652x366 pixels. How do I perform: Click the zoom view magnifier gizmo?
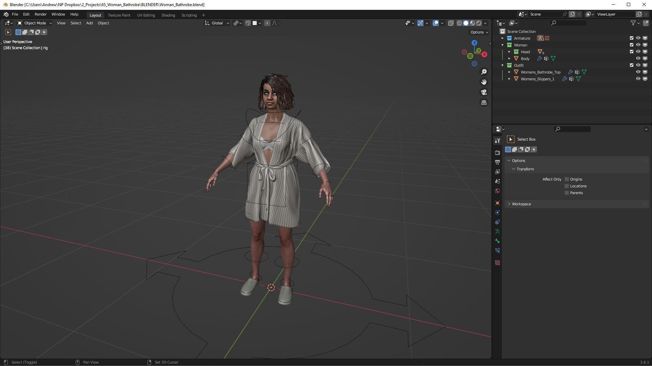click(484, 72)
